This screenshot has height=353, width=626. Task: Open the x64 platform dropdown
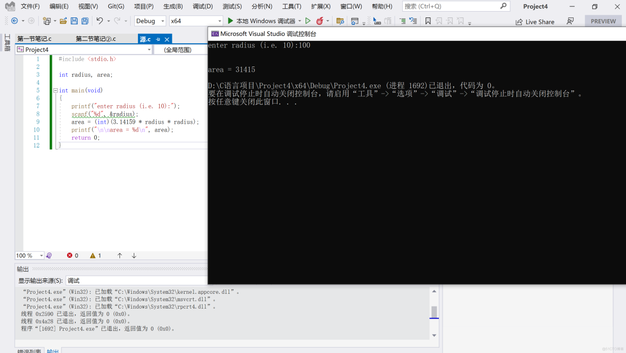coord(196,21)
